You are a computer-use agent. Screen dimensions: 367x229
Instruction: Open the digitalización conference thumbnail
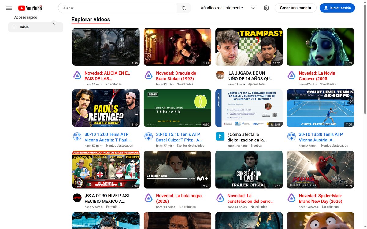pos(249,108)
